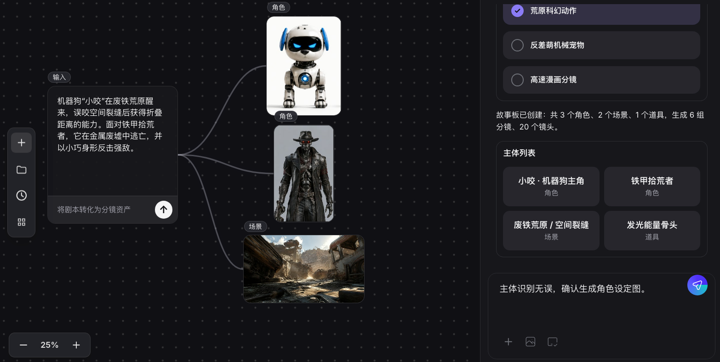
Task: Click the 角色 label above the scavenger
Action: tap(286, 116)
